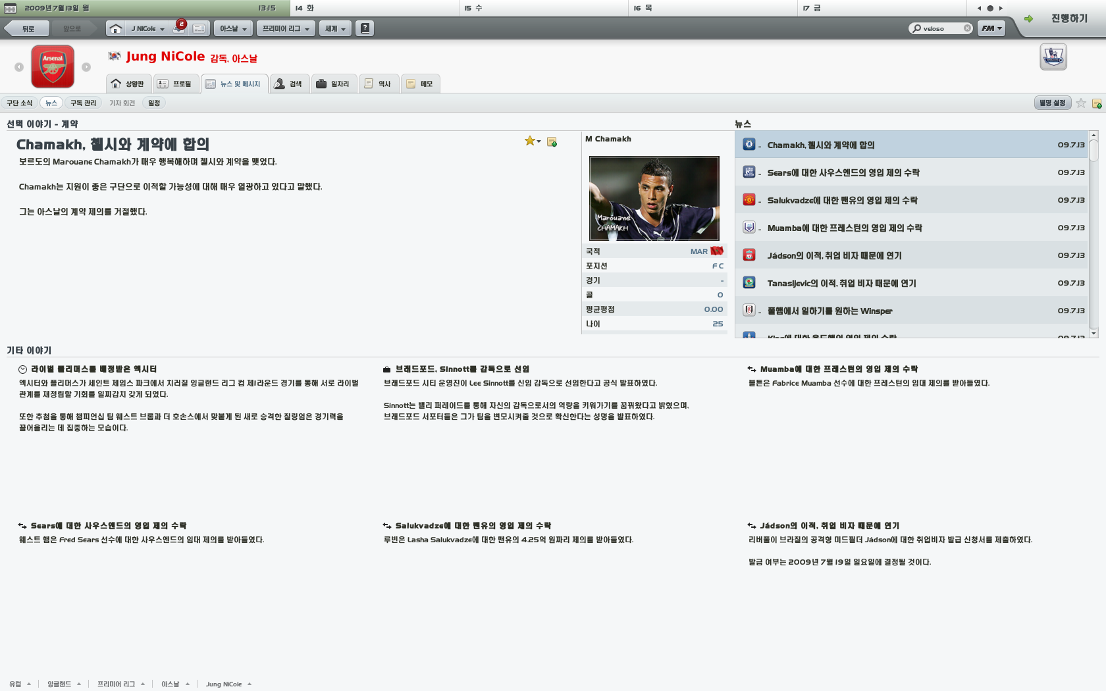Click the Fulham badge in Winsper row

pos(749,311)
